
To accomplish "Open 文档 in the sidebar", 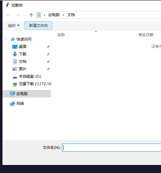I will click(x=23, y=62).
